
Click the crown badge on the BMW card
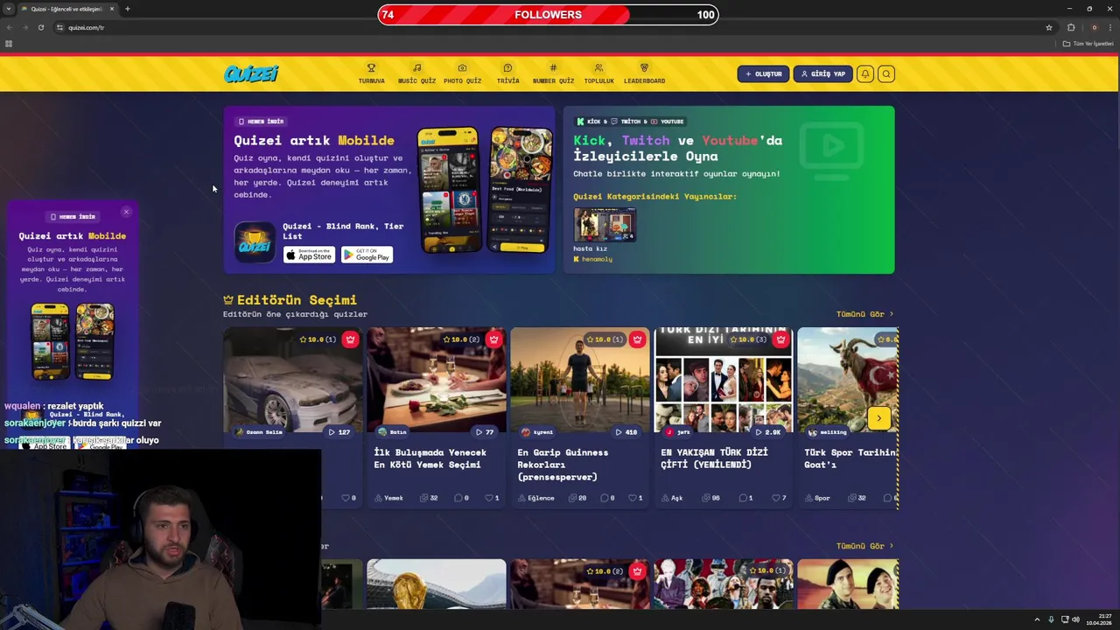click(350, 339)
